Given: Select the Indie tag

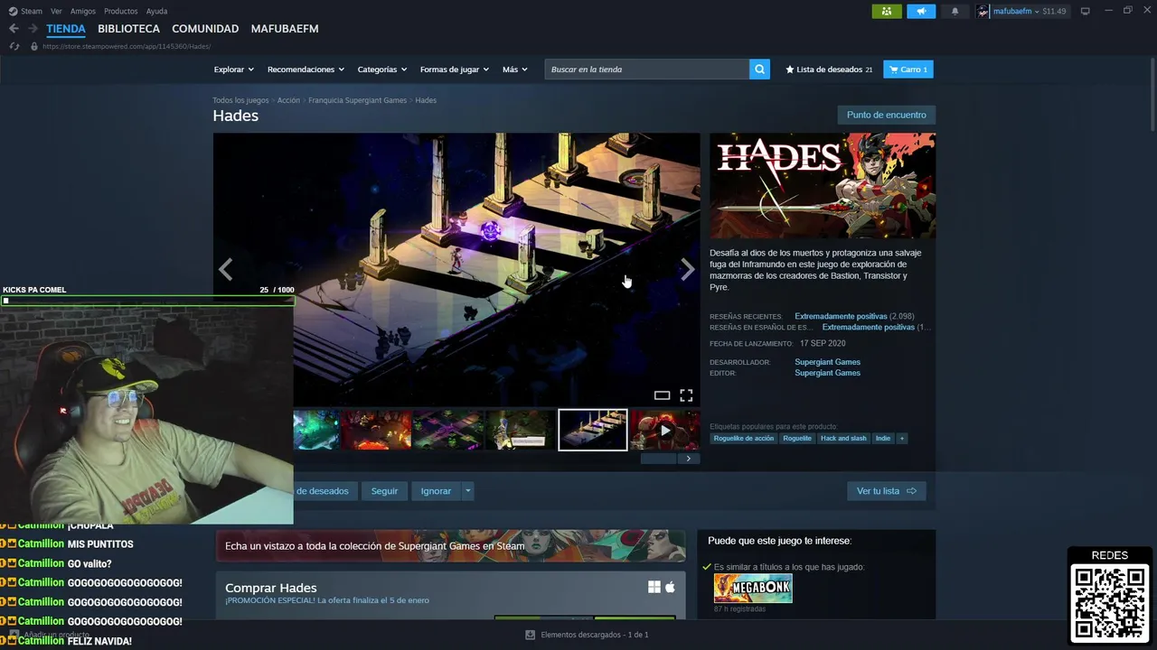Looking at the screenshot, I should tap(883, 439).
